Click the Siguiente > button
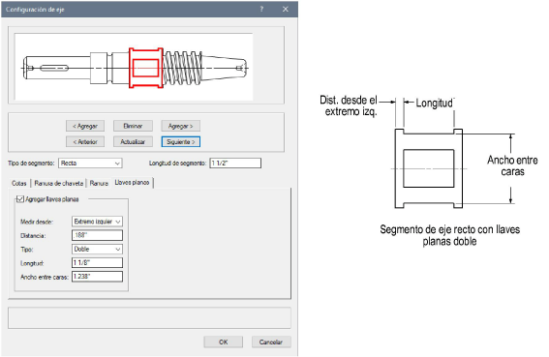Image resolution: width=549 pixels, height=357 pixels. pos(181,142)
